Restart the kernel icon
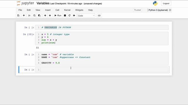The image size is (188, 105). click(x=69, y=15)
